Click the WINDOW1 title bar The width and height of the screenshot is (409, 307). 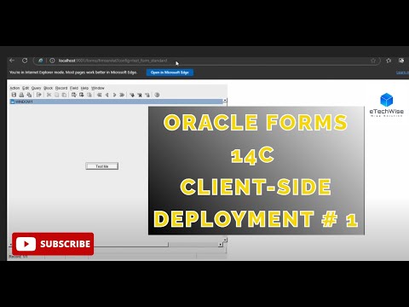click(116, 101)
